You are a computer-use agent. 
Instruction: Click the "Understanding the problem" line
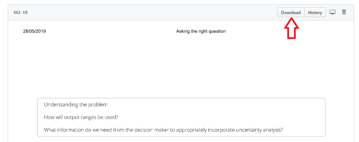click(x=76, y=105)
